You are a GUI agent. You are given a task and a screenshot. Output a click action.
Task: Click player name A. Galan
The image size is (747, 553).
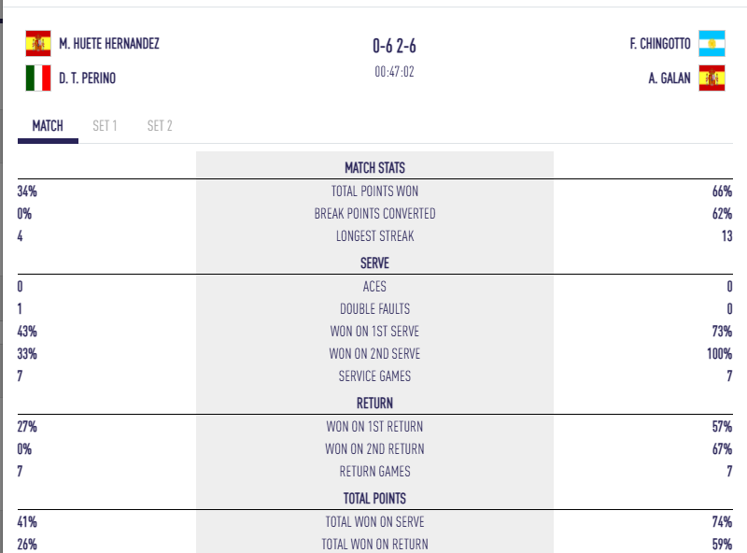pyautogui.click(x=669, y=78)
